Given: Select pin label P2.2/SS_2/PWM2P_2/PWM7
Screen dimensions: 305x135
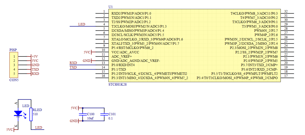Looking at the screenshot, I should pos(256,52).
